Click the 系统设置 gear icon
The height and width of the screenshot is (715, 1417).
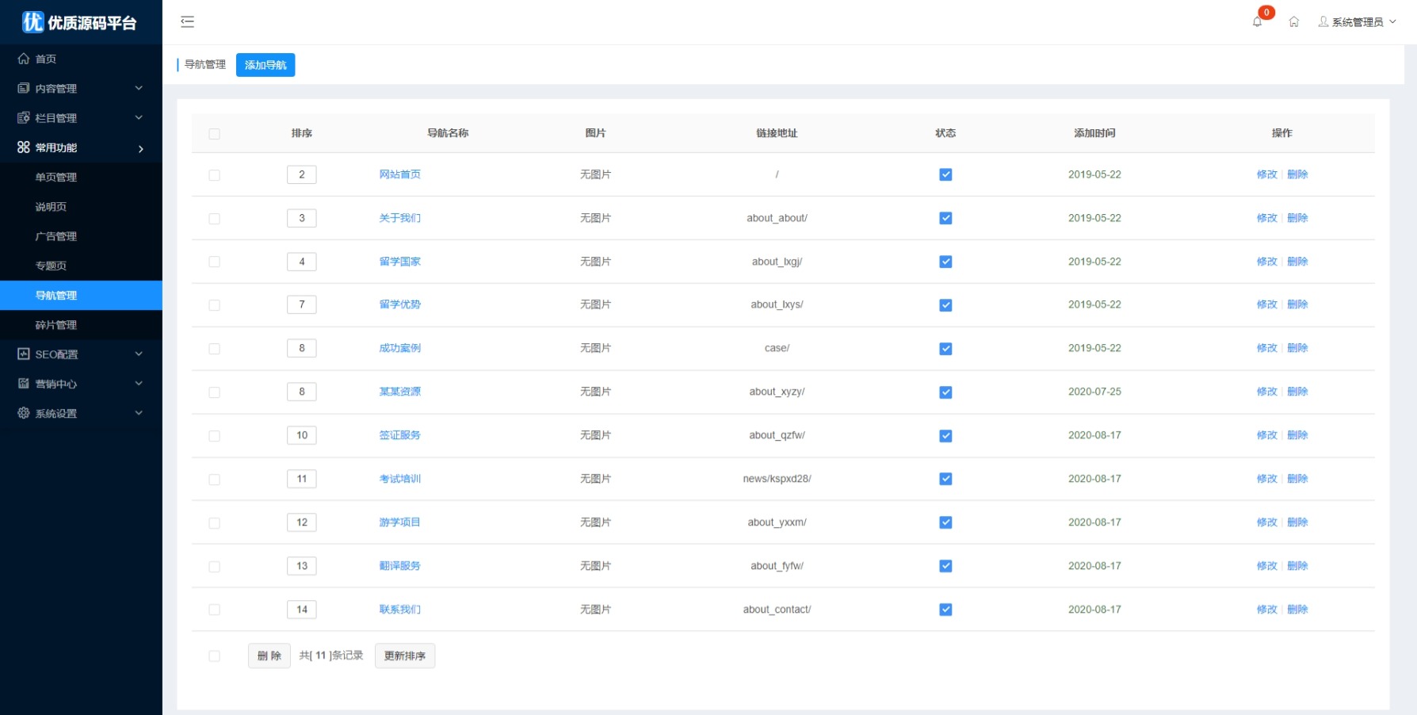click(24, 413)
